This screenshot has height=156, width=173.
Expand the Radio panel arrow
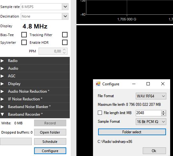click(x=2, y=61)
